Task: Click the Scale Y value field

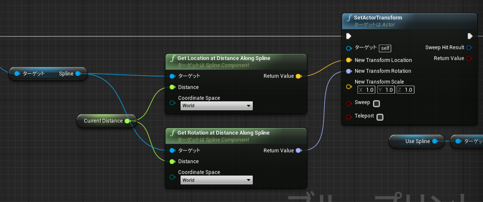Action: tap(386, 90)
